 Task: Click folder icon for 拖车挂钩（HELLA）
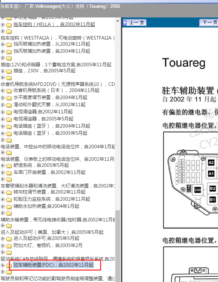tap(9, 25)
